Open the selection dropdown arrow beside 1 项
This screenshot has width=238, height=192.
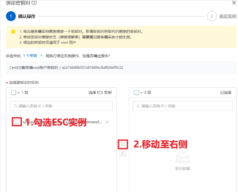coord(18,92)
